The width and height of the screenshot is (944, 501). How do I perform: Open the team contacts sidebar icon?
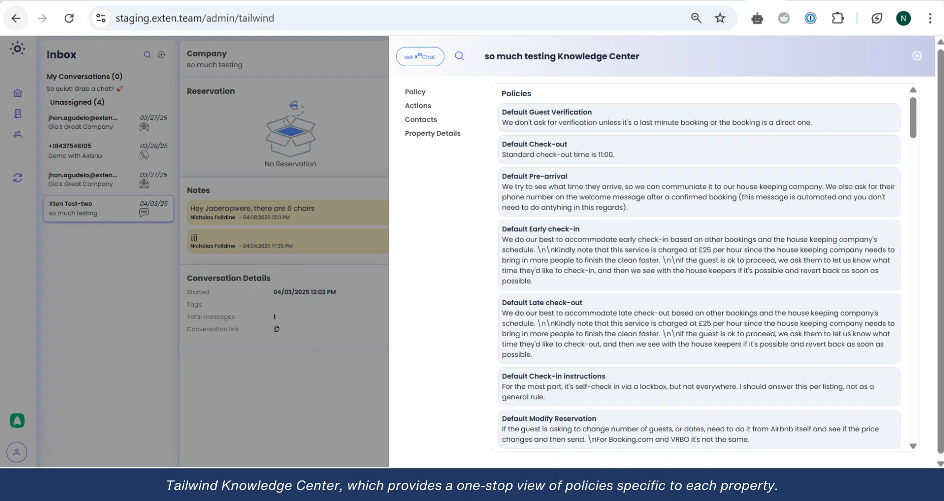click(18, 134)
